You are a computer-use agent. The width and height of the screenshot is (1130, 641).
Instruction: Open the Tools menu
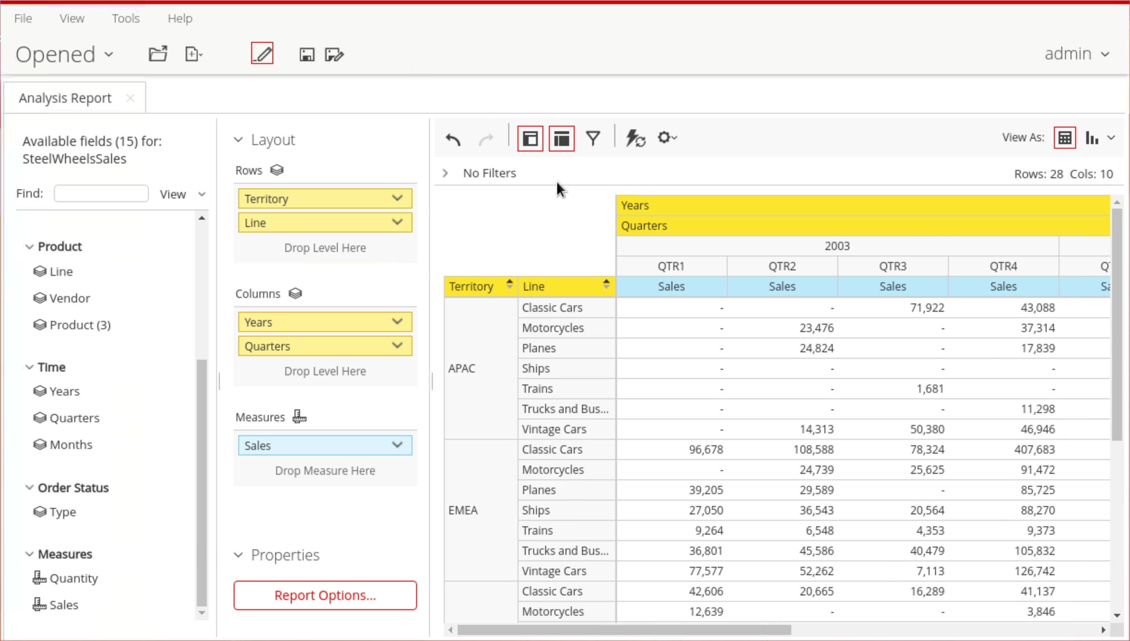126,18
